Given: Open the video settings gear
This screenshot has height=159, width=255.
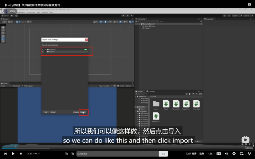Looking at the screenshot, I should coord(234,154).
